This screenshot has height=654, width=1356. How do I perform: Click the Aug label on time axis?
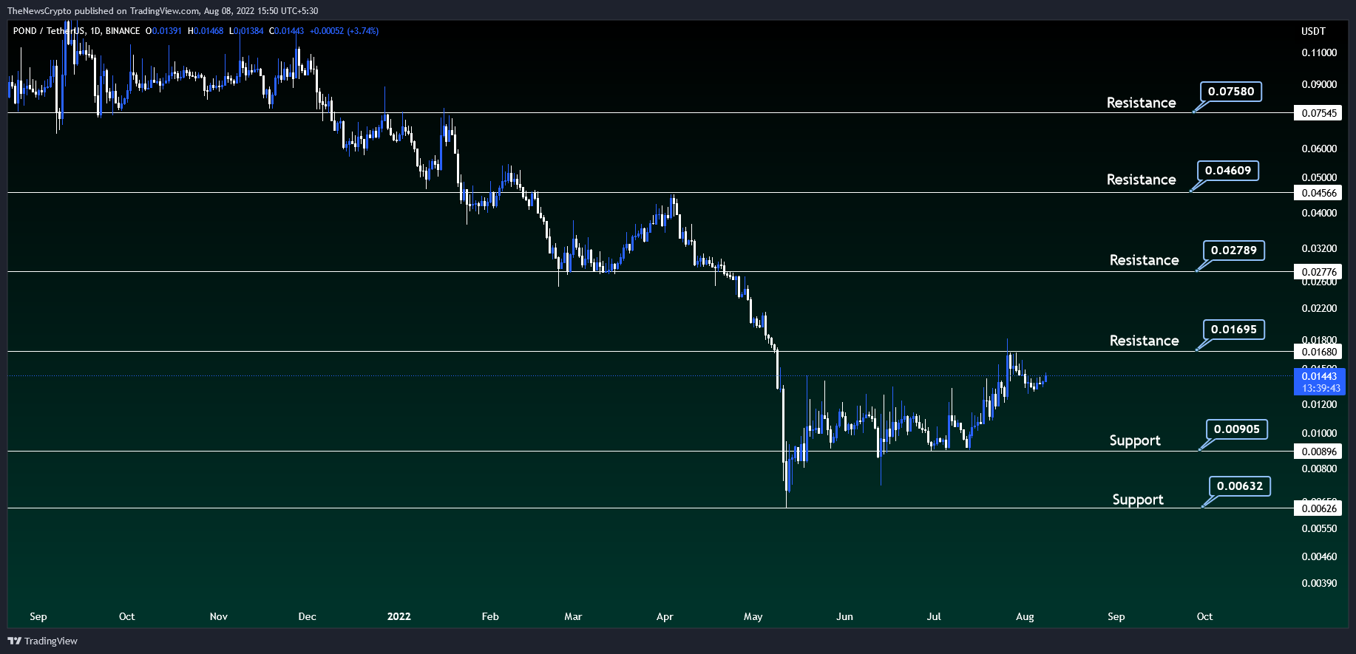pyautogui.click(x=1025, y=616)
